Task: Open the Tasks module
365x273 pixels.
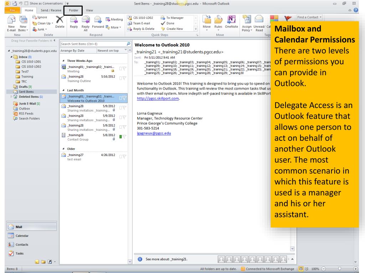Action: click(x=32, y=253)
